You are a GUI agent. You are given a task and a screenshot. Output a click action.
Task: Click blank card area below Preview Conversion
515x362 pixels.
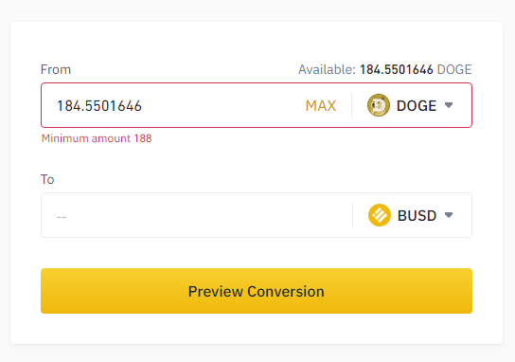pyautogui.click(x=257, y=329)
